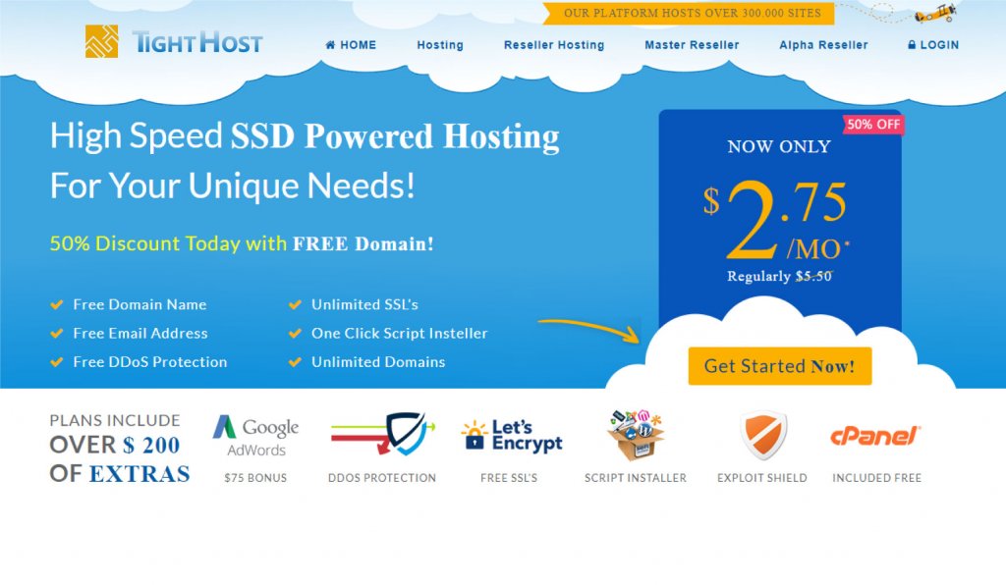Click the airplane icon in the banner
Screen dimensions: 1006x585
pos(936,14)
